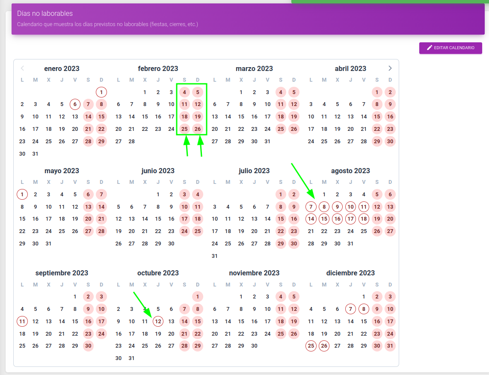This screenshot has height=375, width=489.
Task: Click the julio 2023 month title
Action: pos(254,171)
